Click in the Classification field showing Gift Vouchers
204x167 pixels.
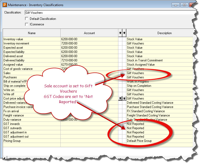(x=110, y=12)
